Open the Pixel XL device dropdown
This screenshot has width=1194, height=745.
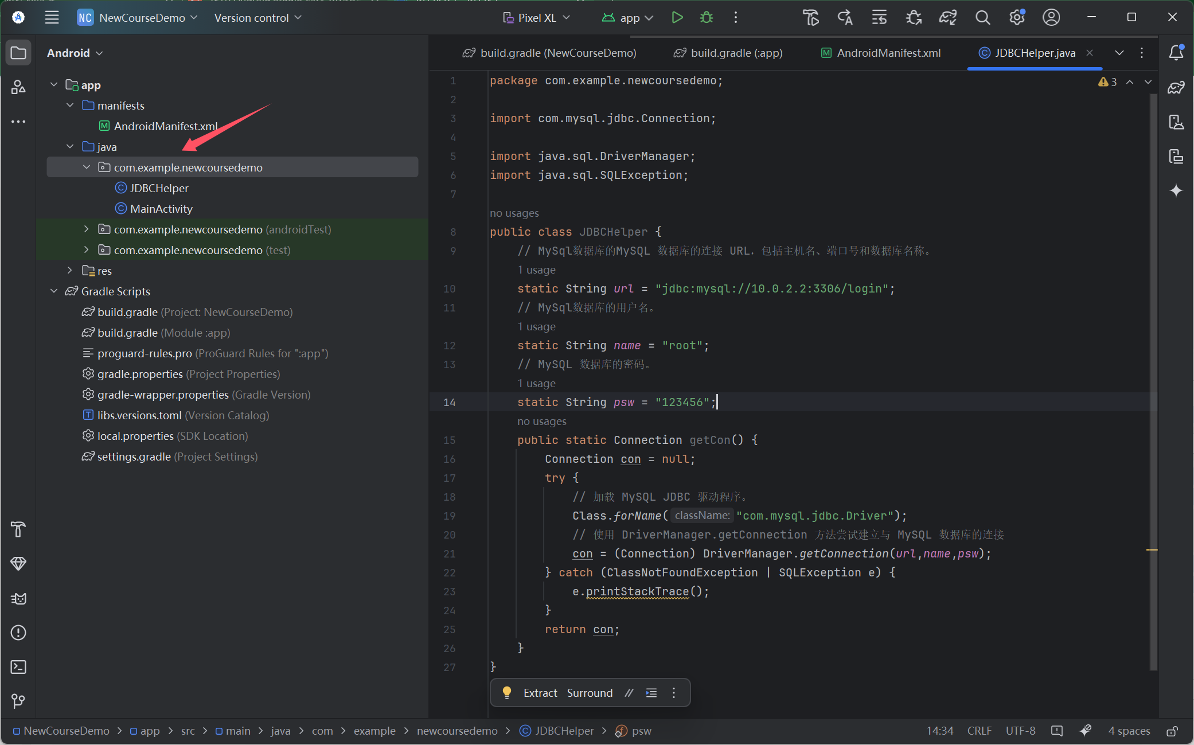click(536, 18)
